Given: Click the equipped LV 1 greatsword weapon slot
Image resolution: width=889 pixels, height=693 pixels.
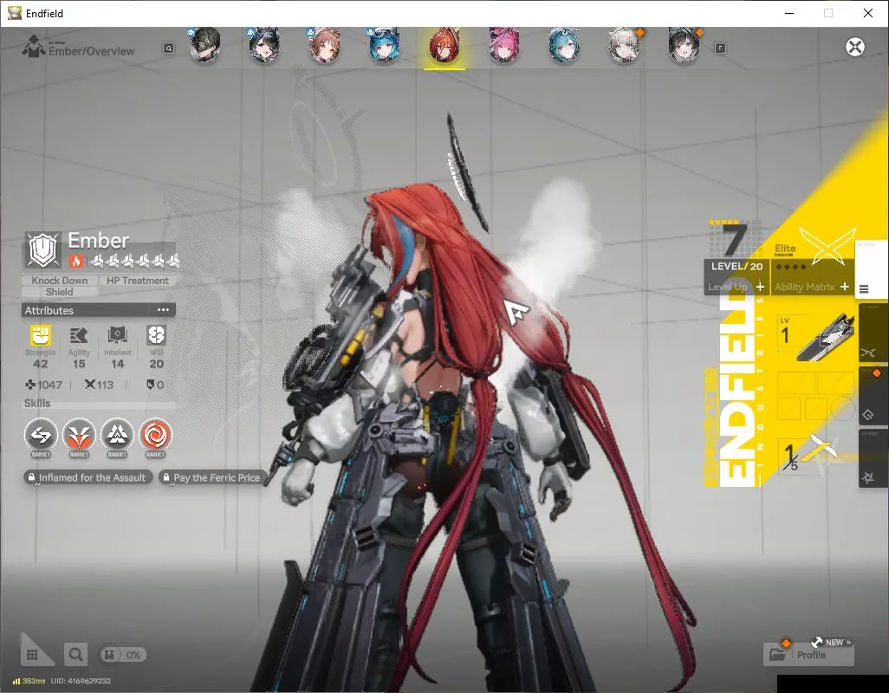Looking at the screenshot, I should pos(816,339).
